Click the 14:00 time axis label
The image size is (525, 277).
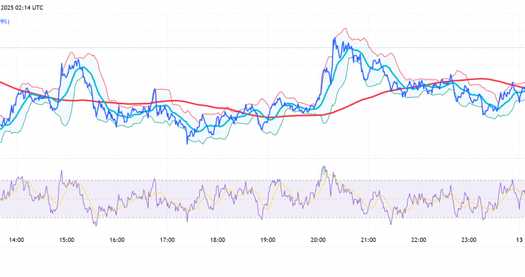[x=16, y=240]
